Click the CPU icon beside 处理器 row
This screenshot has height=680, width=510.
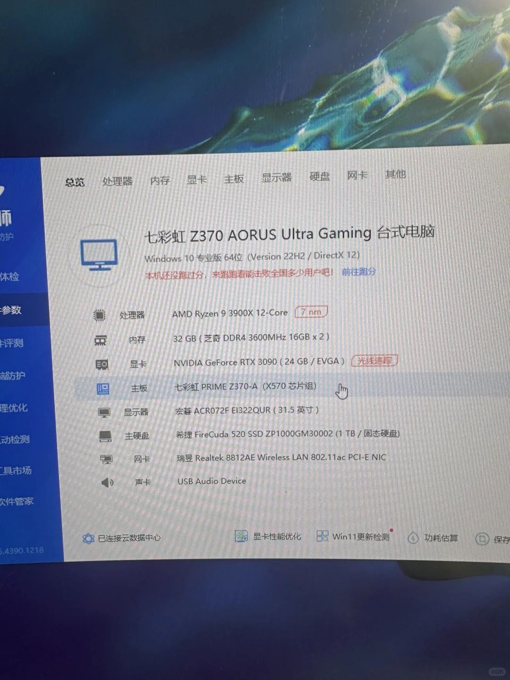click(x=102, y=314)
